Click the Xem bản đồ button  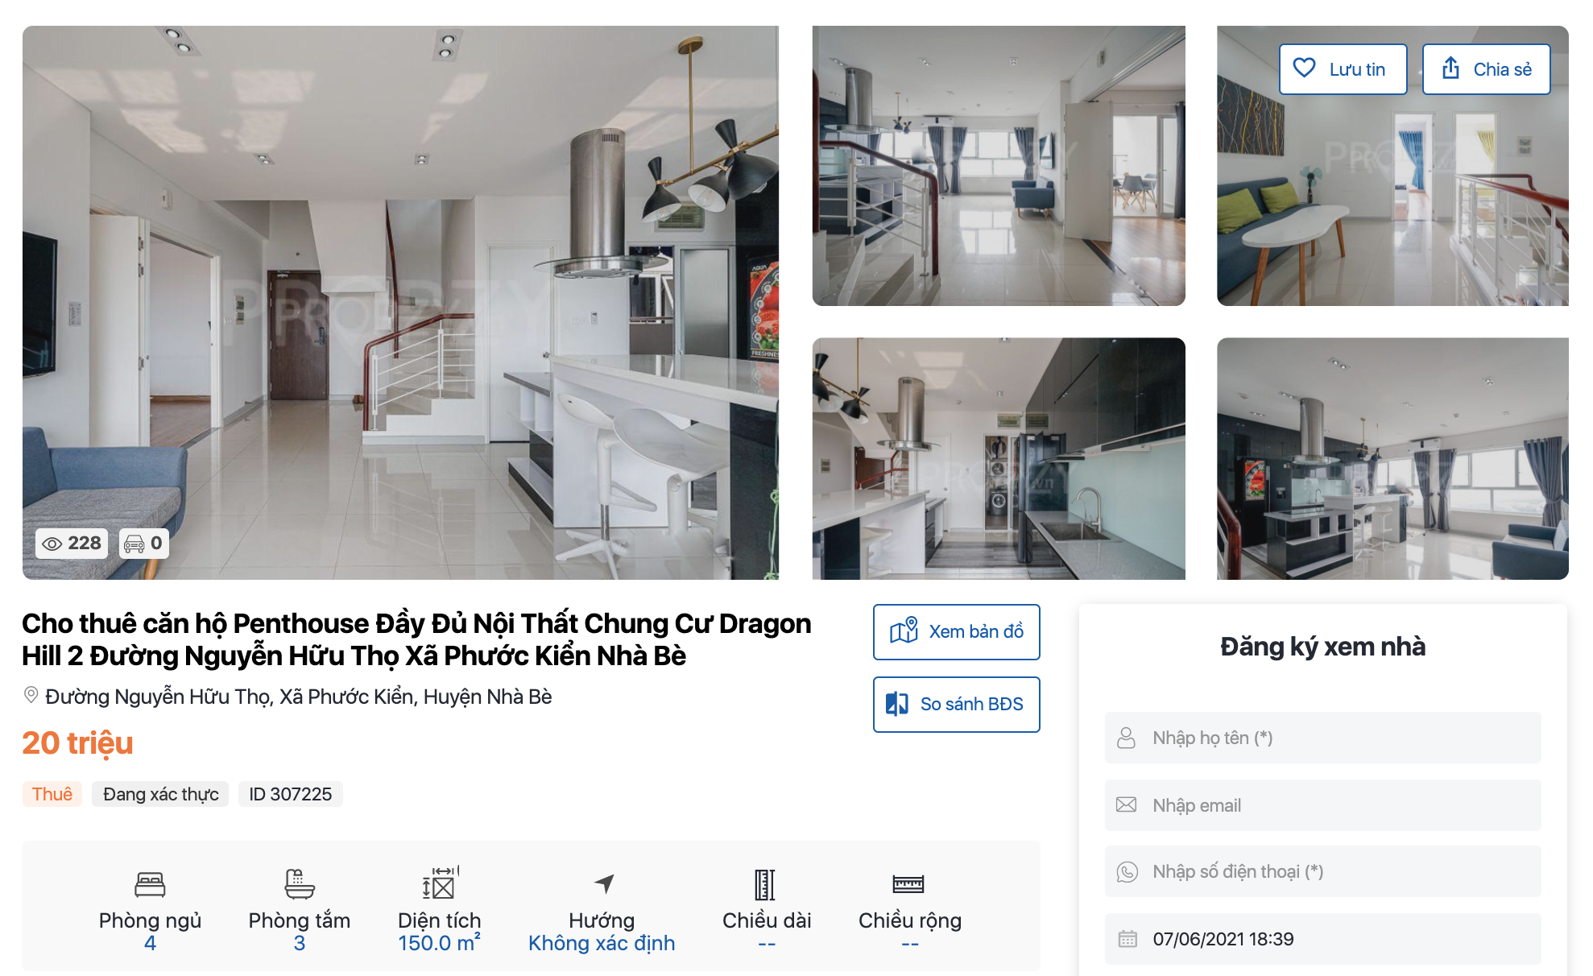tap(956, 632)
